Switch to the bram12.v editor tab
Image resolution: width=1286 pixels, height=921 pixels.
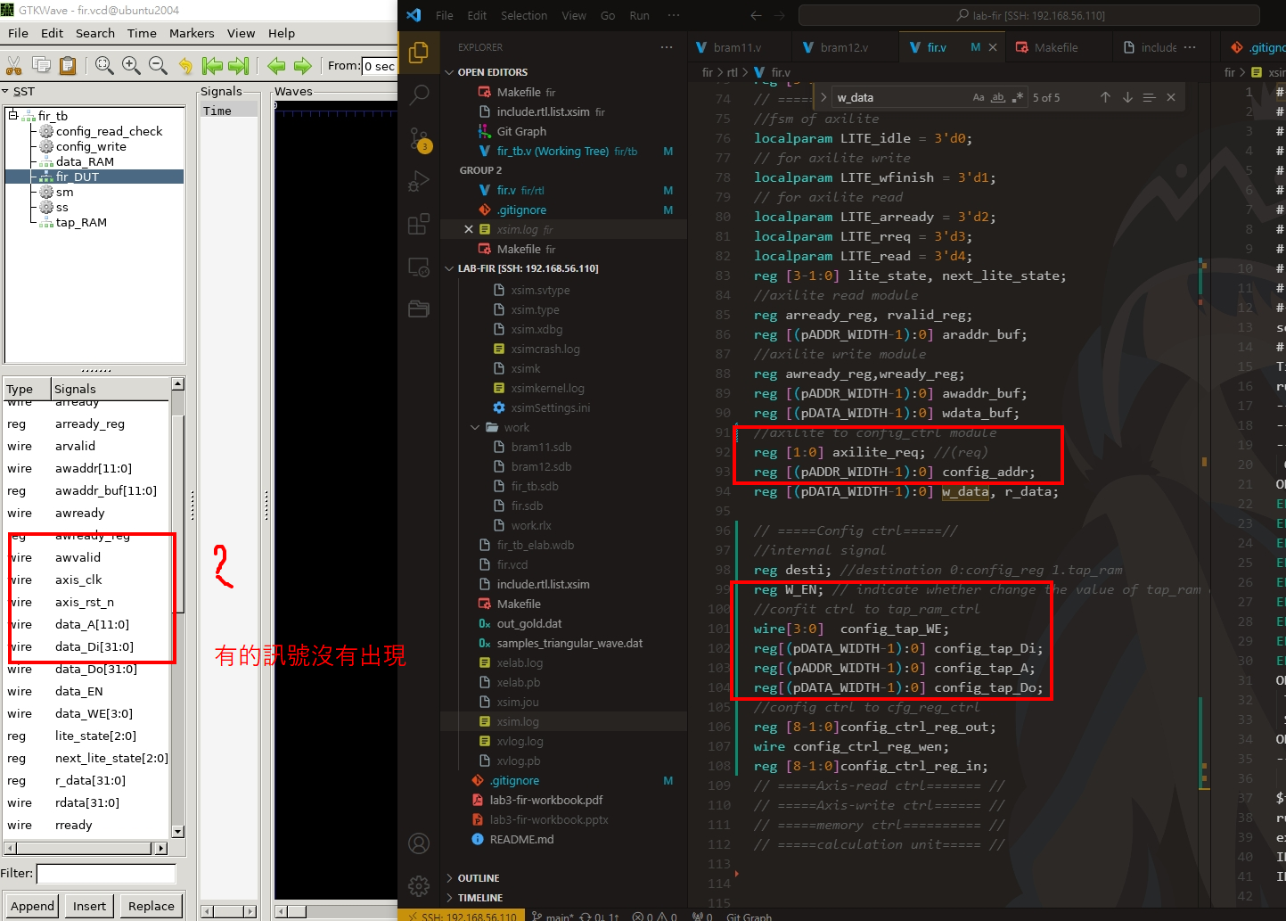click(x=844, y=47)
